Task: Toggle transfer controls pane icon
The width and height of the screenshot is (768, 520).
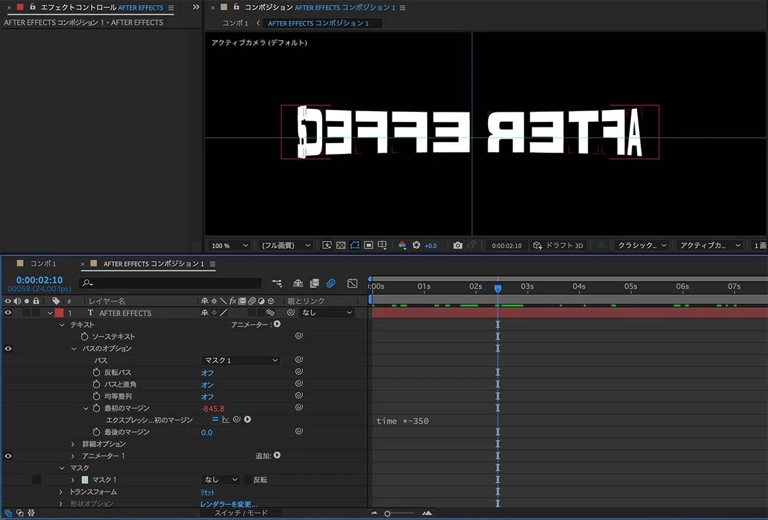Action: coord(19,513)
